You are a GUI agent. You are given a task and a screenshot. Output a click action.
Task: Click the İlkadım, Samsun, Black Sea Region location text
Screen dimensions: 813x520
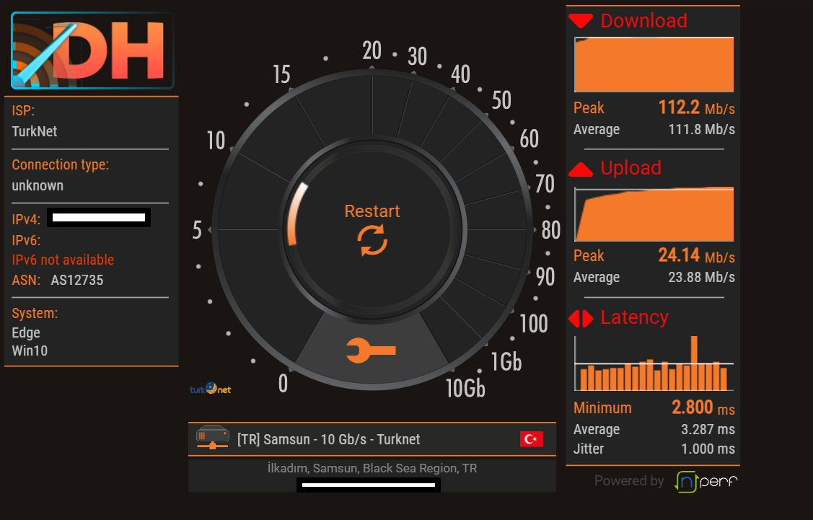click(x=372, y=468)
